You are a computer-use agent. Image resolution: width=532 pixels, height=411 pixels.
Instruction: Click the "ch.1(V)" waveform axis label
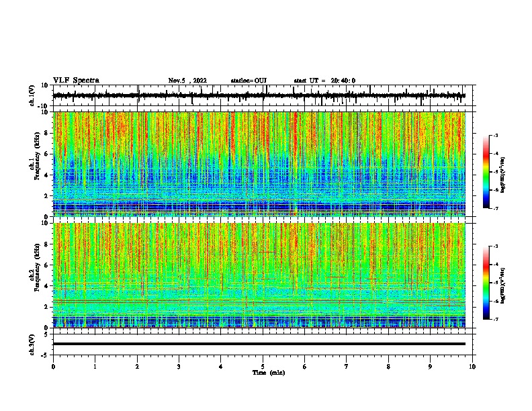pyautogui.click(x=32, y=97)
